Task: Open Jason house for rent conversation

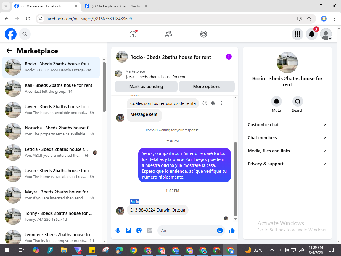Action: click(x=51, y=174)
